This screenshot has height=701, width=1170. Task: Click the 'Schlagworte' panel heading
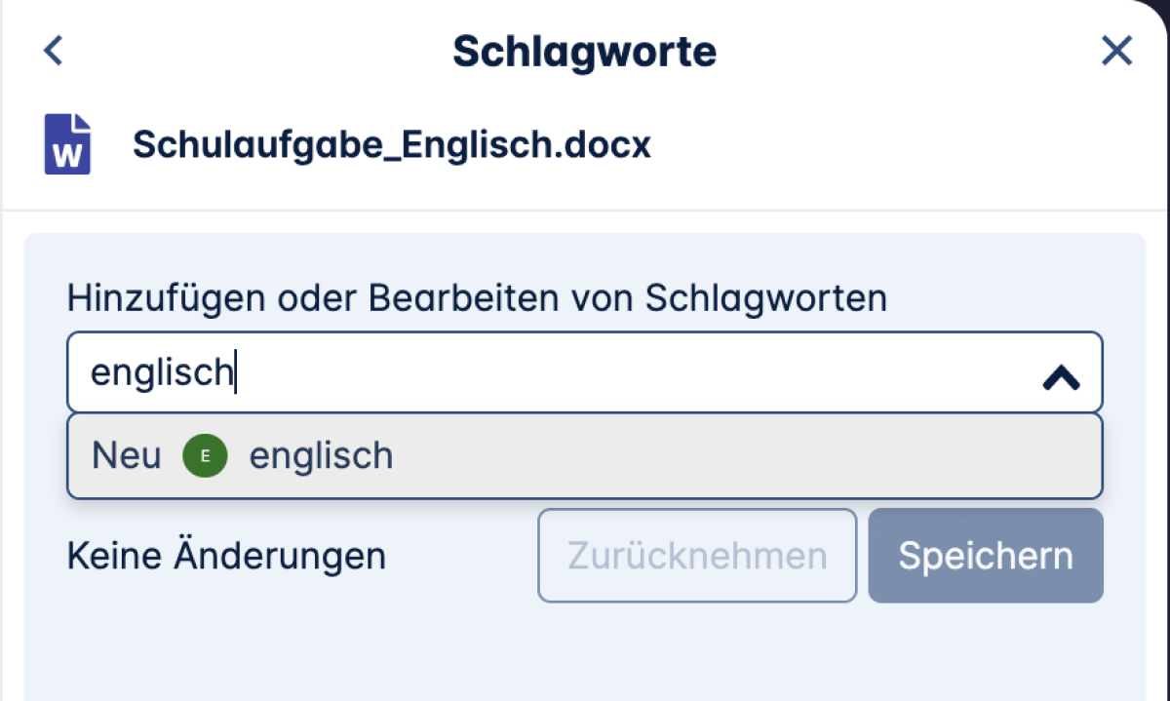point(584,51)
